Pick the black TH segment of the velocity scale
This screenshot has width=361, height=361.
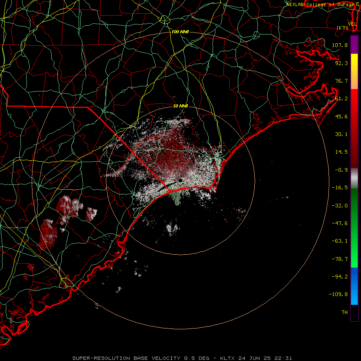pyautogui.click(x=354, y=312)
